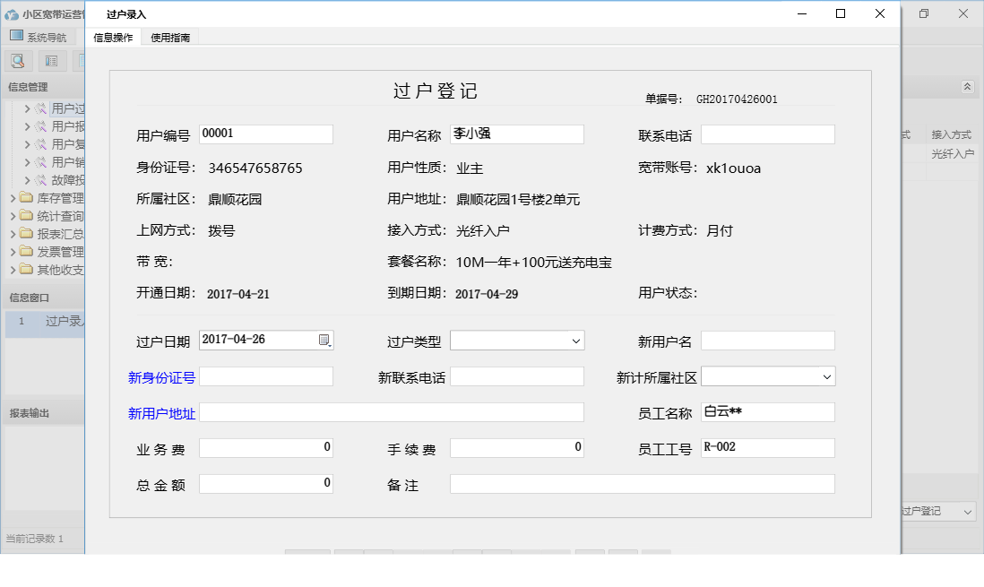Click the 备注 input field

click(642, 483)
